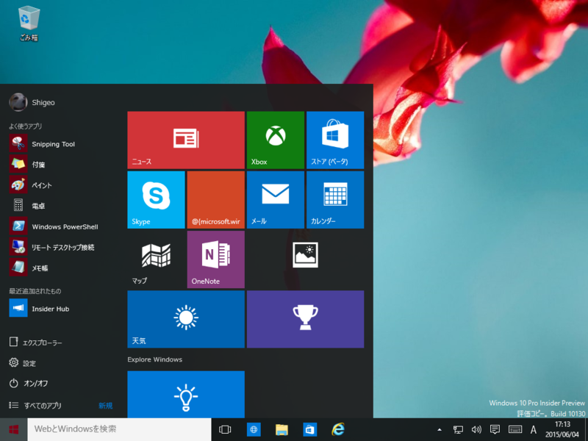Open the ニュース (News) tile
Viewport: 588px width, 441px height.
click(186, 140)
